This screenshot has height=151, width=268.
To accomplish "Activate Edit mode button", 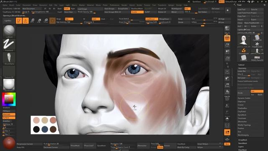I will [x=19, y=21].
